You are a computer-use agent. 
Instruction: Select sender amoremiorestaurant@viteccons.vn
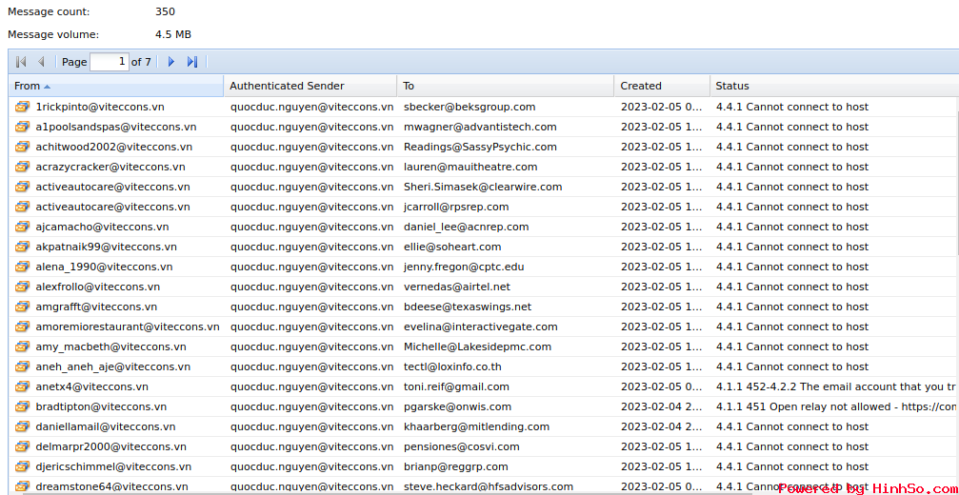[x=128, y=327]
